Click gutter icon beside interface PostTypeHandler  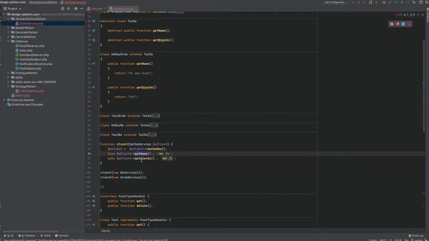(94, 196)
